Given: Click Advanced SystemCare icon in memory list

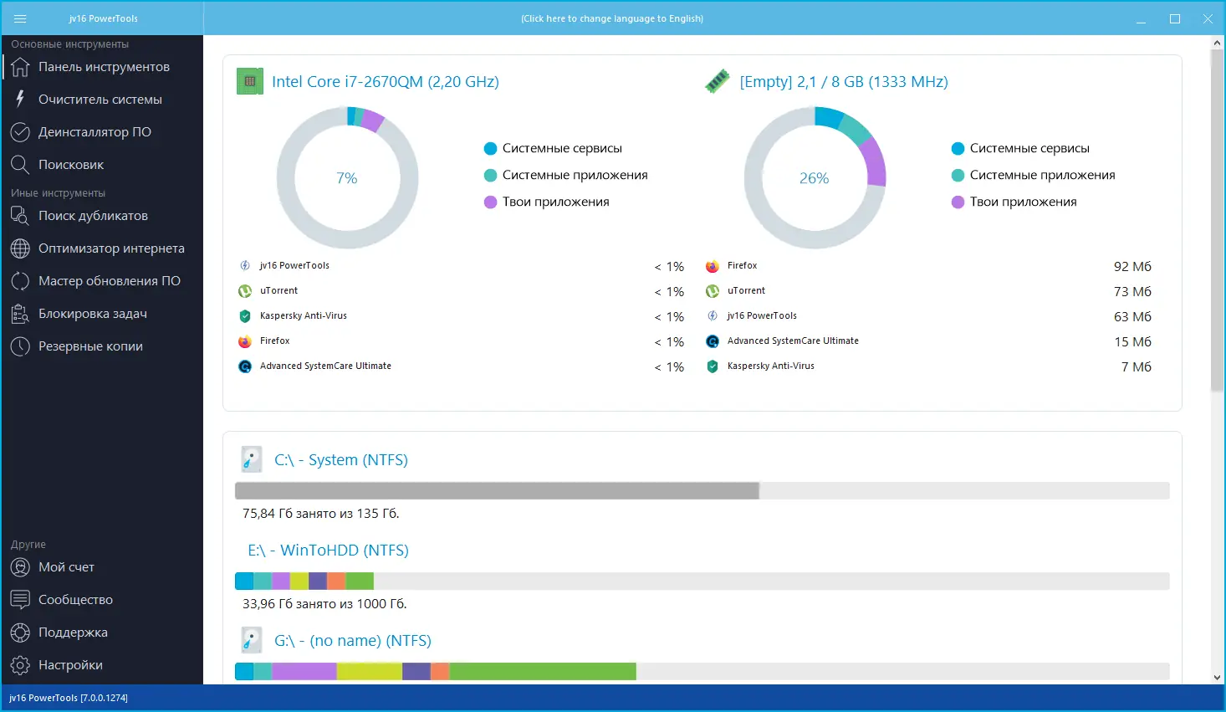Looking at the screenshot, I should pos(713,341).
